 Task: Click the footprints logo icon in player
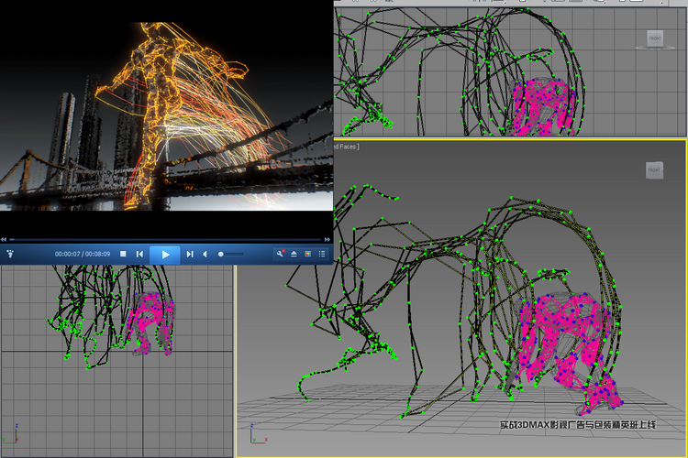tap(10, 254)
